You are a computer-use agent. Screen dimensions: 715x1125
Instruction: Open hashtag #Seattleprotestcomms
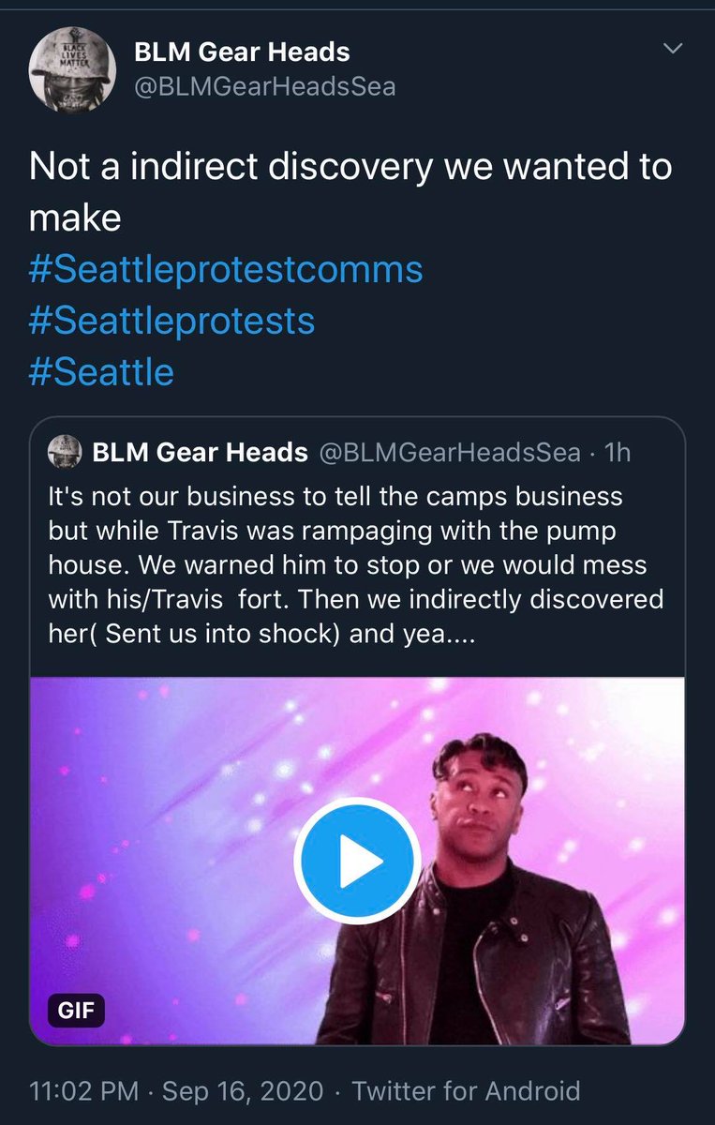tap(227, 270)
